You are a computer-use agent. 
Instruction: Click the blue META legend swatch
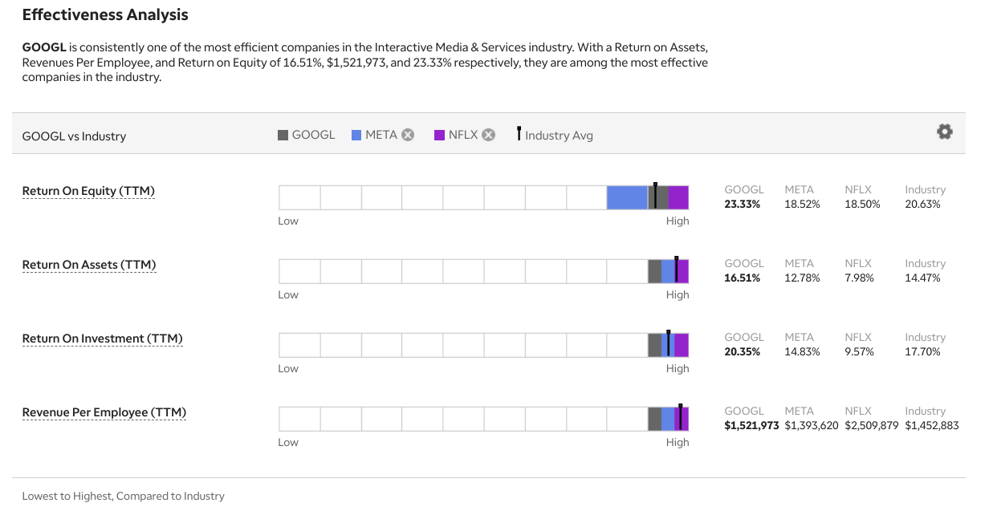point(356,135)
